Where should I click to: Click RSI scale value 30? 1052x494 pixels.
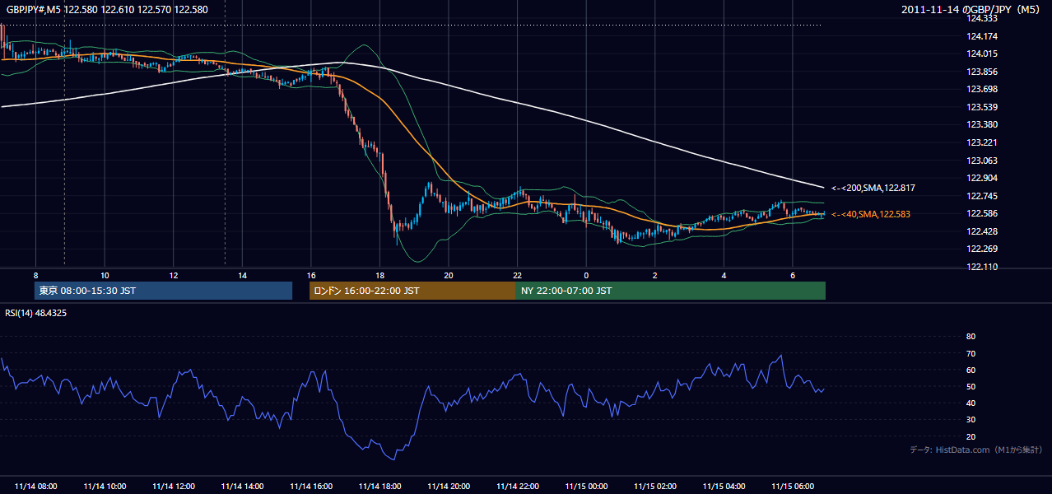pyautogui.click(x=971, y=420)
